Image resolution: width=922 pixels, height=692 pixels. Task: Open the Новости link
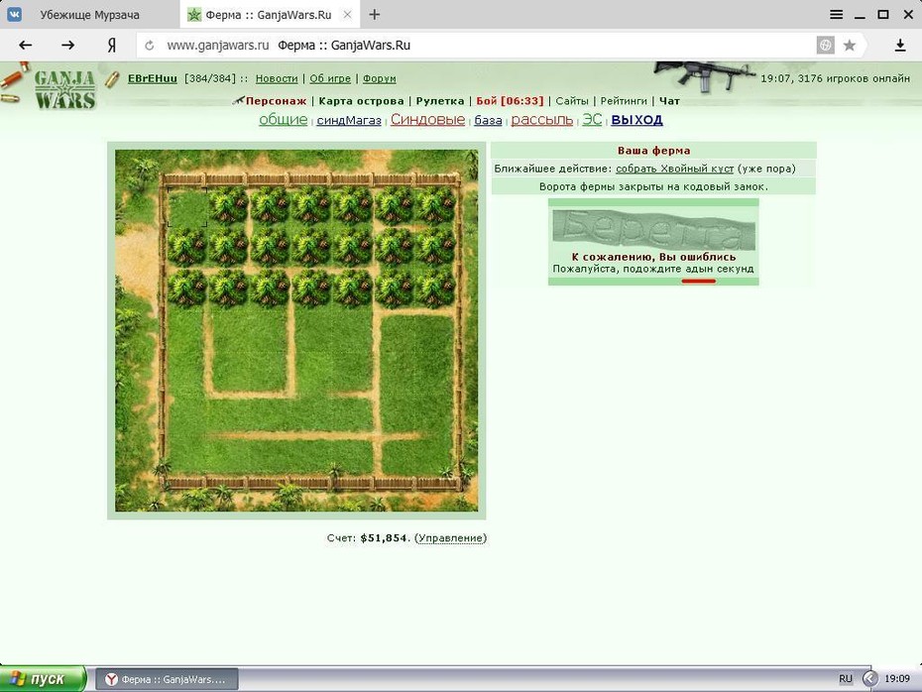tap(277, 78)
